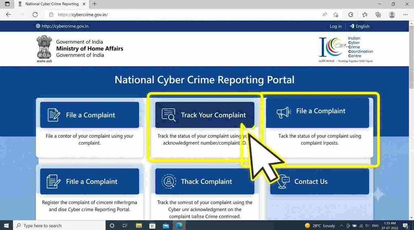Click the National Cyber Crime Reporting Portal heading
Screen dimensions: 414x230
pos(204,80)
